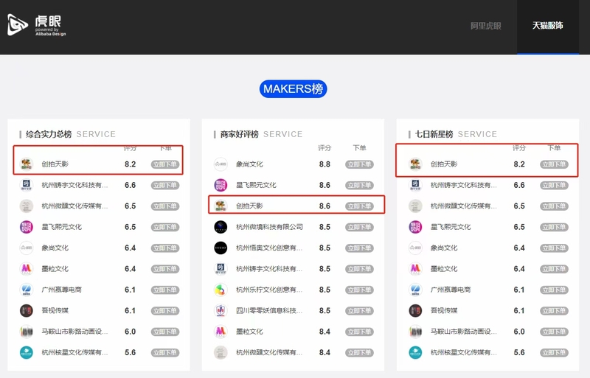The width and height of the screenshot is (590, 378).
Task: Click 杭州悟奥文化创意 logo in 商家好评榜
Action: point(221,248)
